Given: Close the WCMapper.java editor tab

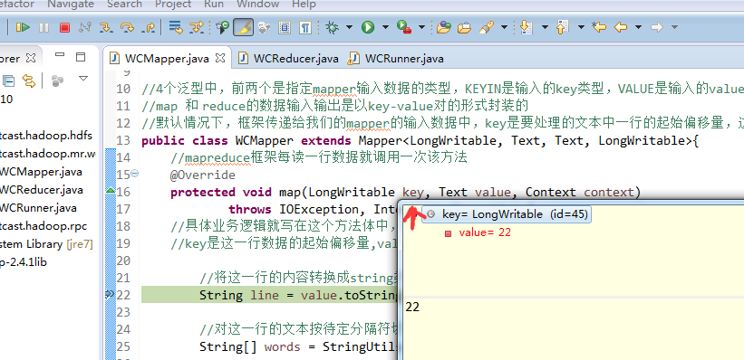Looking at the screenshot, I should [220, 58].
